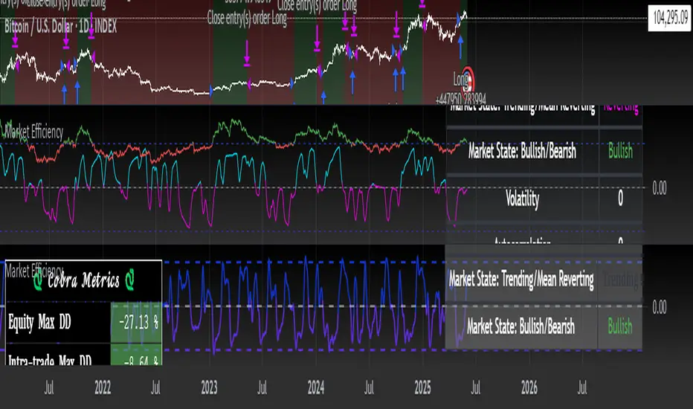Image resolution: width=693 pixels, height=409 pixels.
Task: Click the 2022 label on time axis
Action: click(103, 387)
